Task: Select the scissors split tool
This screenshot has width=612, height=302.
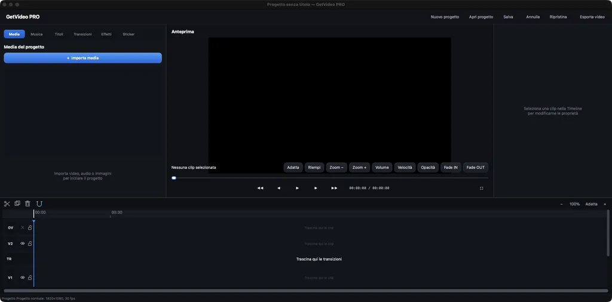Action: [7, 204]
